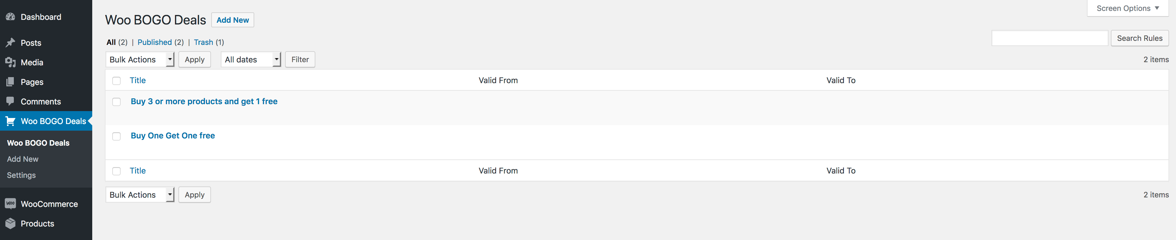Open the bottom Bulk Actions dropdown

coord(140,195)
